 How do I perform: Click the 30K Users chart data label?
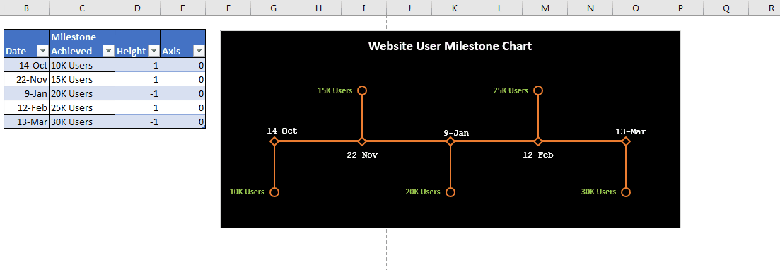pyautogui.click(x=598, y=192)
